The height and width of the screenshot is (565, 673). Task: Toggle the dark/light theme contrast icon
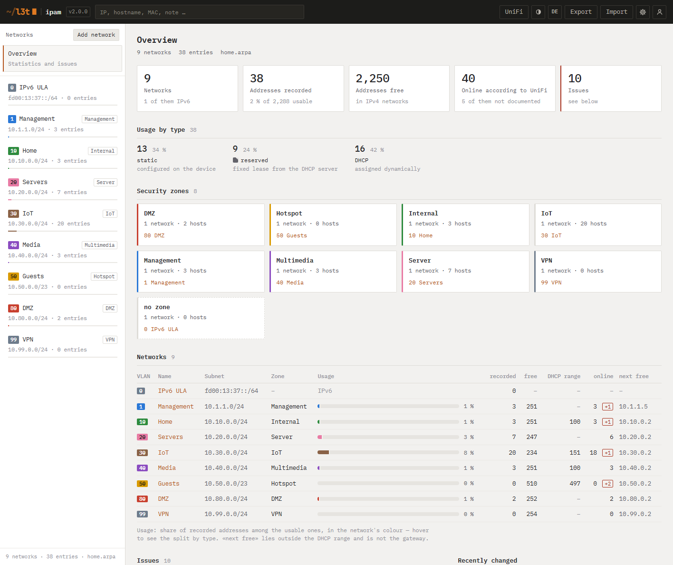538,12
